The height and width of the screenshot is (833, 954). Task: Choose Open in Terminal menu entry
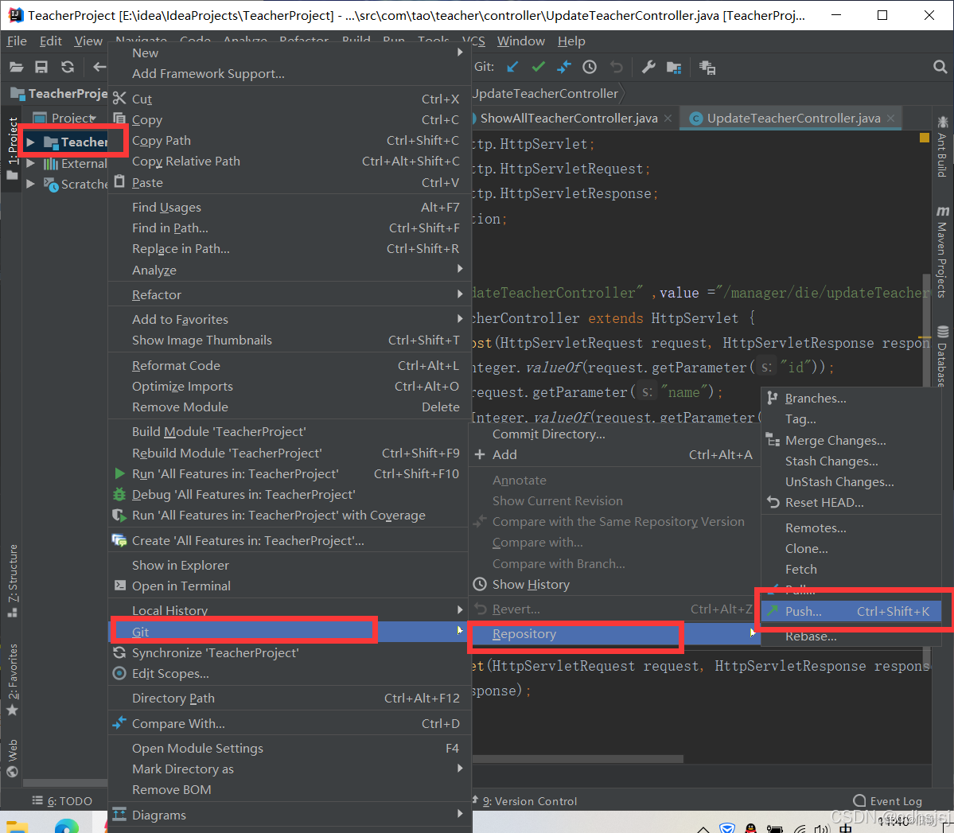[x=290, y=586]
